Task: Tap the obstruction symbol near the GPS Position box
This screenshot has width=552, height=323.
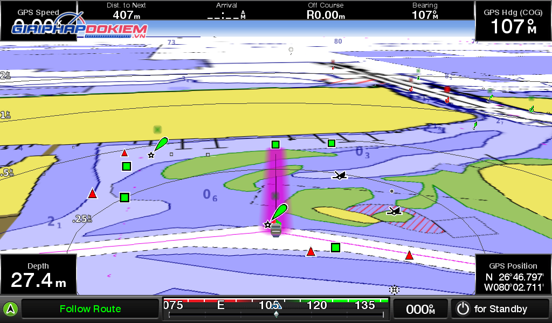Action: click(394, 290)
